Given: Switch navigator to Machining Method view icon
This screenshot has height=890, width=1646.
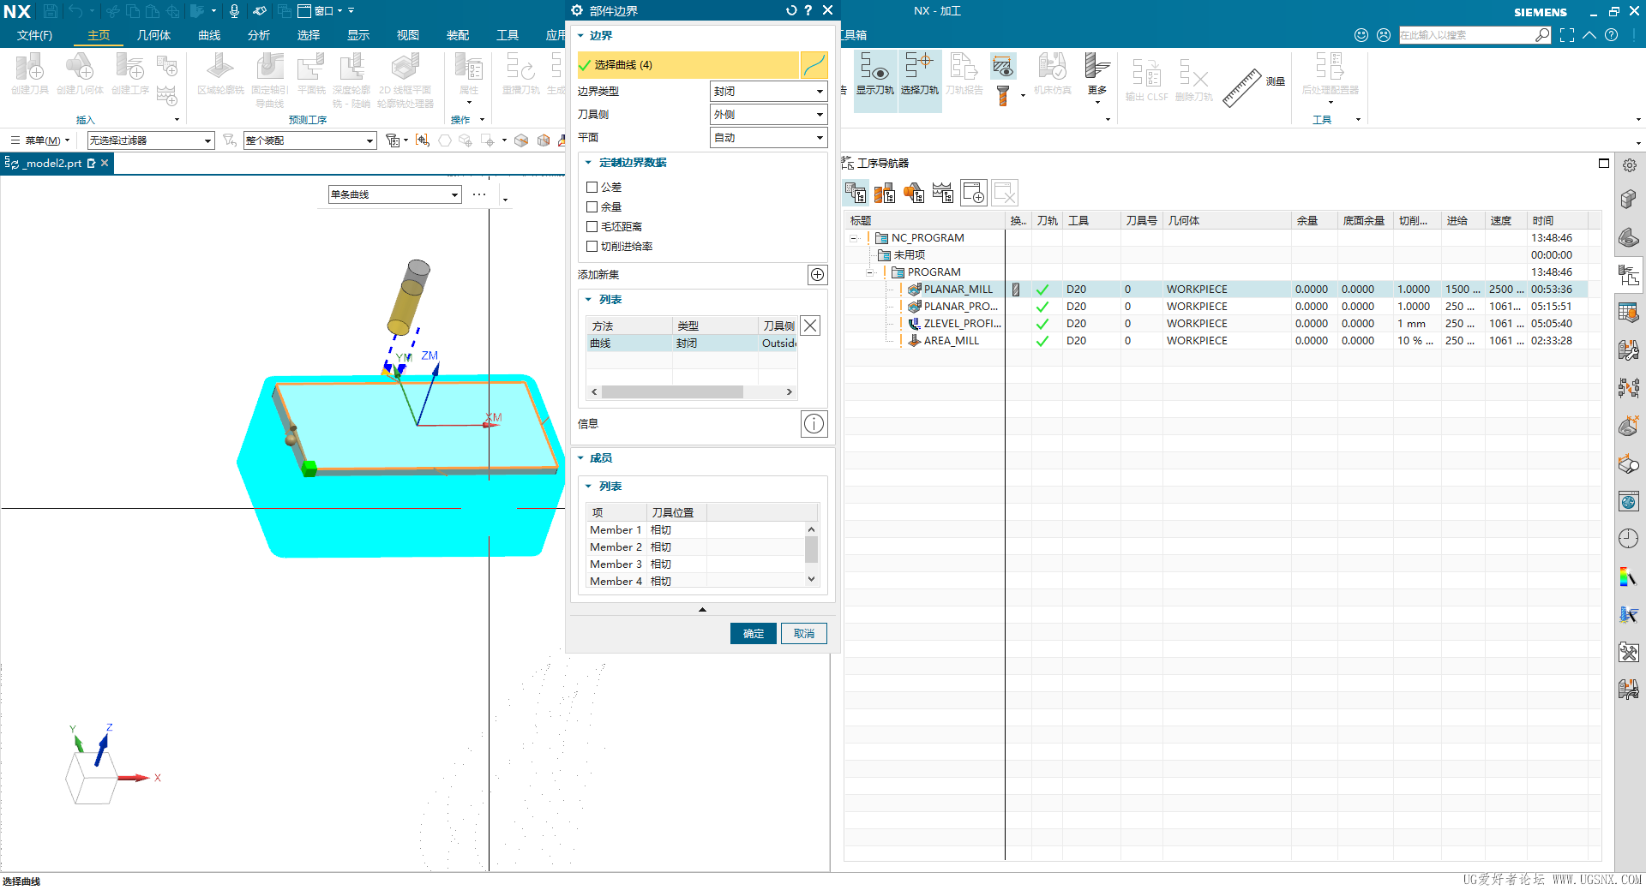Looking at the screenshot, I should tap(943, 193).
